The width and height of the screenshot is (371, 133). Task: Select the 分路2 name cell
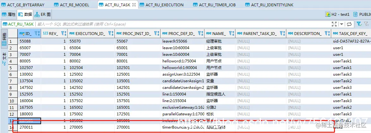220,107
